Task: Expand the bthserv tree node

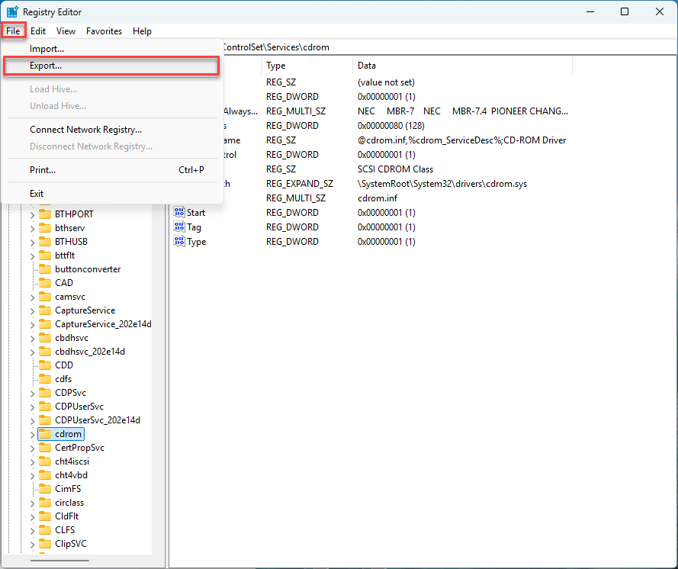Action: point(32,228)
